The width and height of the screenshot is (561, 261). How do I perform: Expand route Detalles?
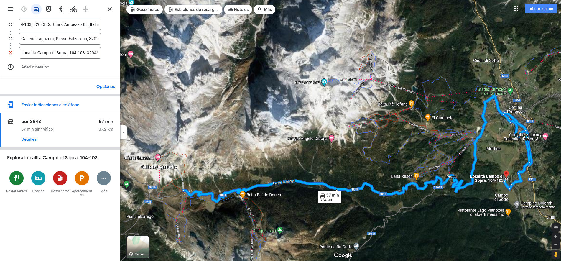click(x=29, y=139)
